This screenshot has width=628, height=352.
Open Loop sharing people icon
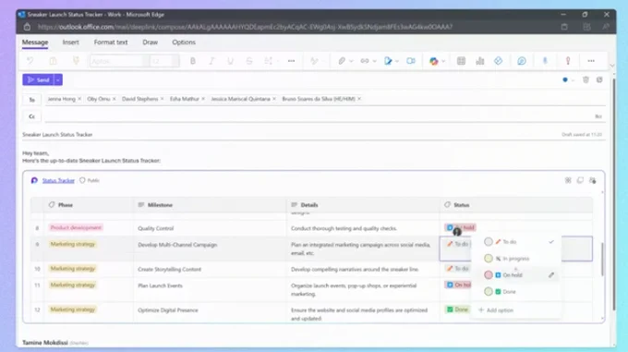click(x=592, y=180)
